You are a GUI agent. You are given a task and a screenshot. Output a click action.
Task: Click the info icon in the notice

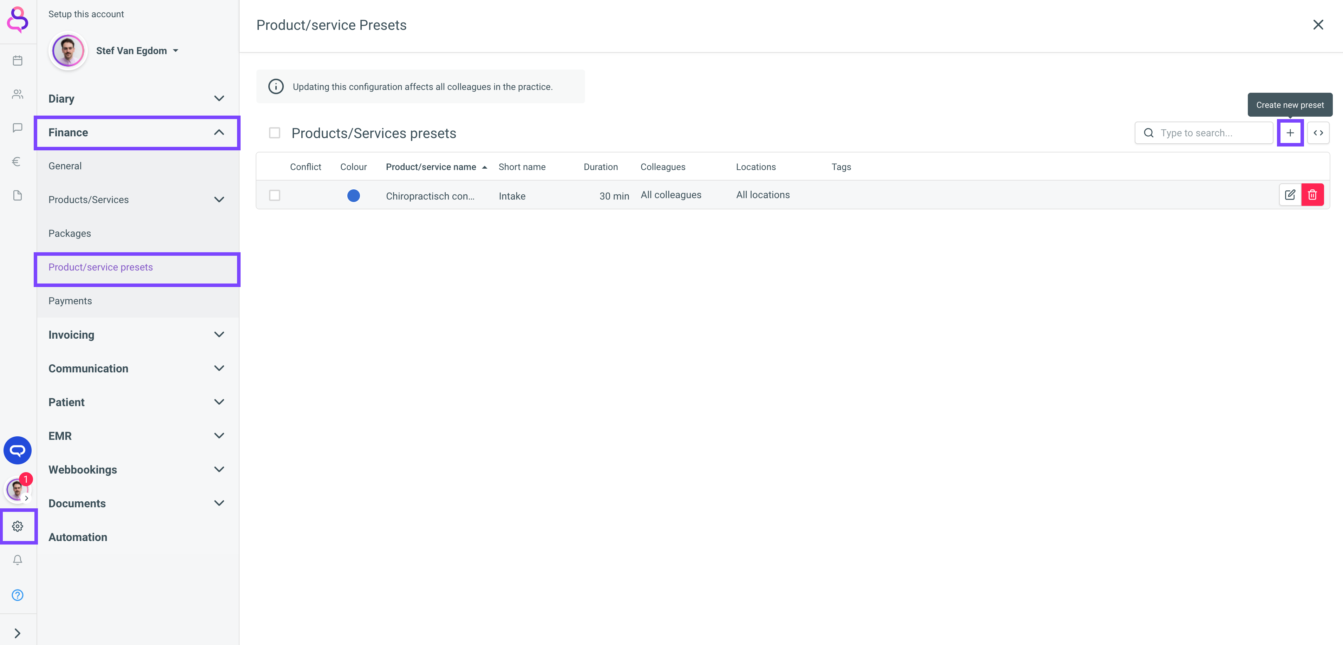point(276,86)
